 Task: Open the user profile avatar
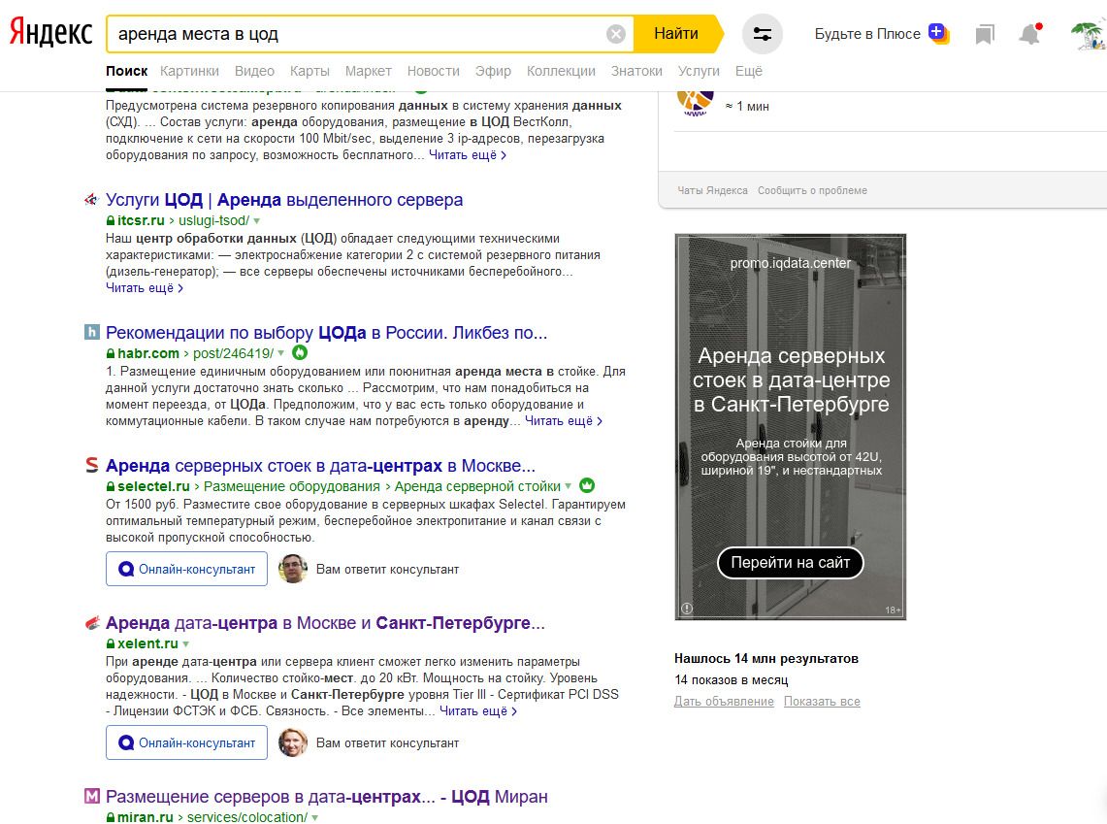pyautogui.click(x=1089, y=35)
